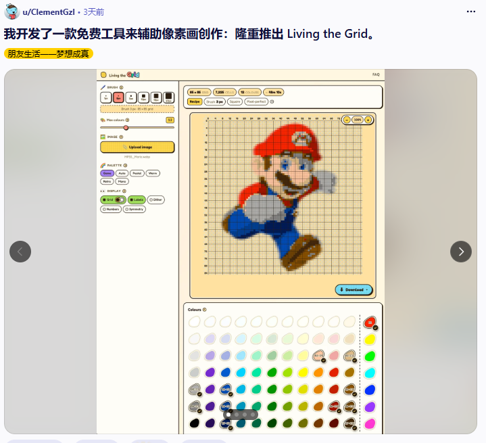Click the Upload image button
This screenshot has width=486, height=443.
click(x=137, y=147)
